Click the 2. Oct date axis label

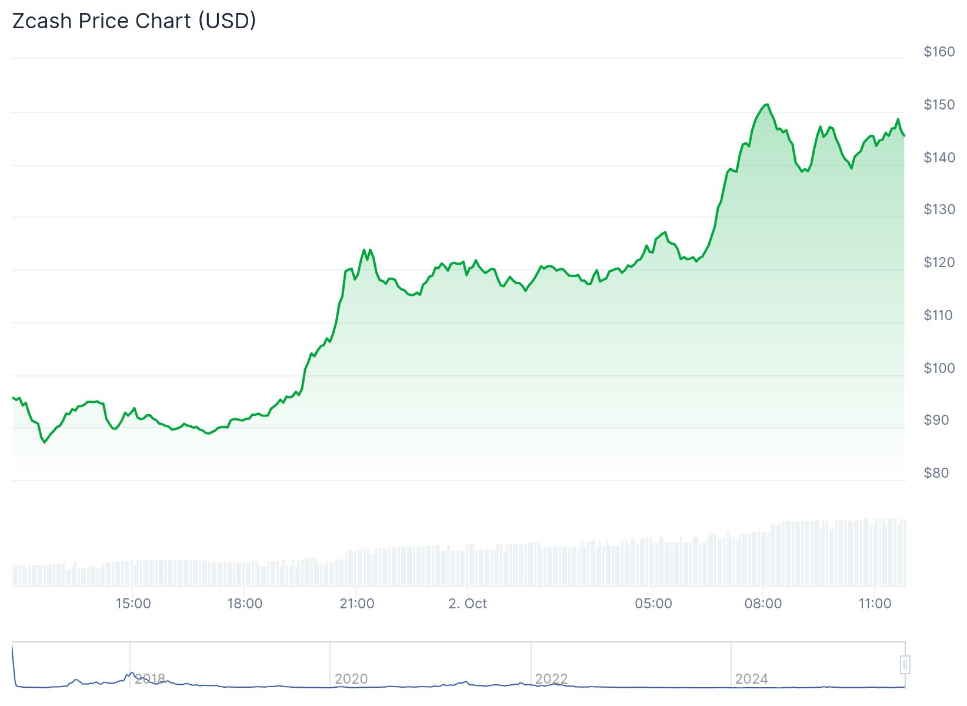[x=468, y=604]
